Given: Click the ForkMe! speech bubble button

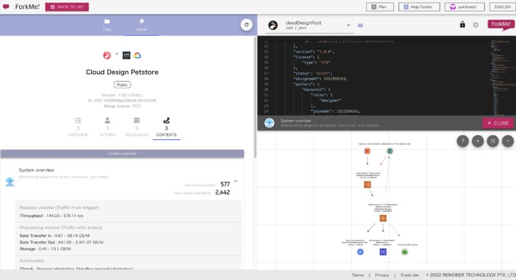Looking at the screenshot, I should [x=501, y=25].
